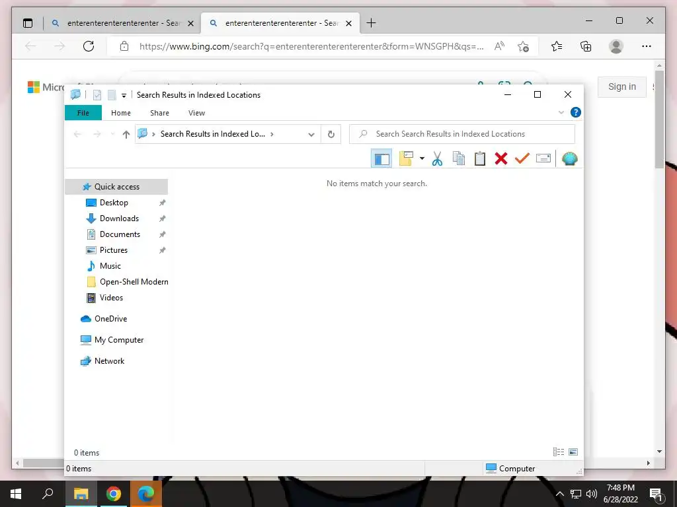Switch to details view layout icon
The height and width of the screenshot is (507, 677).
(558, 452)
